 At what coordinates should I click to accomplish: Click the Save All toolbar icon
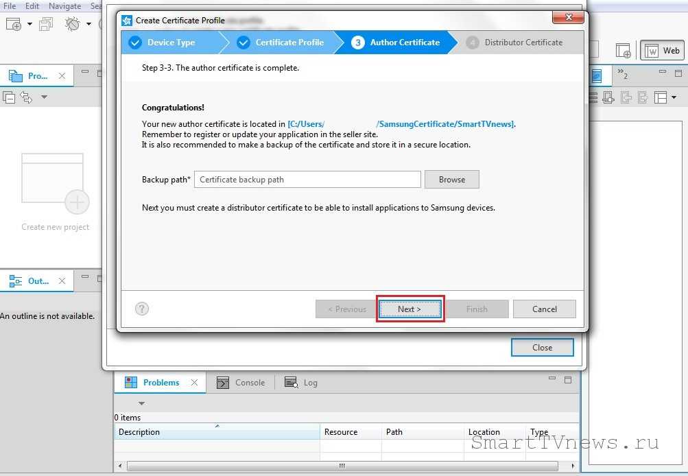(46, 24)
